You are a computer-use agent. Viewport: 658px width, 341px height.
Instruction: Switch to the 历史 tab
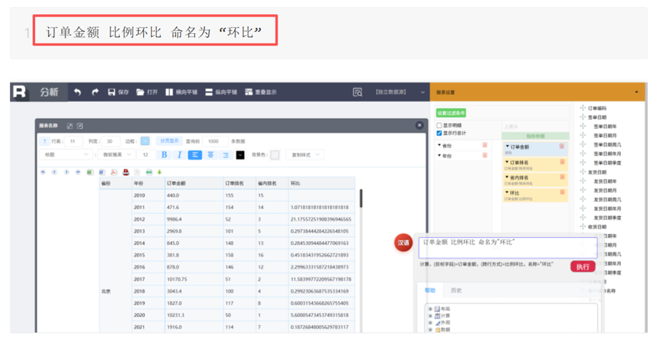pyautogui.click(x=456, y=291)
